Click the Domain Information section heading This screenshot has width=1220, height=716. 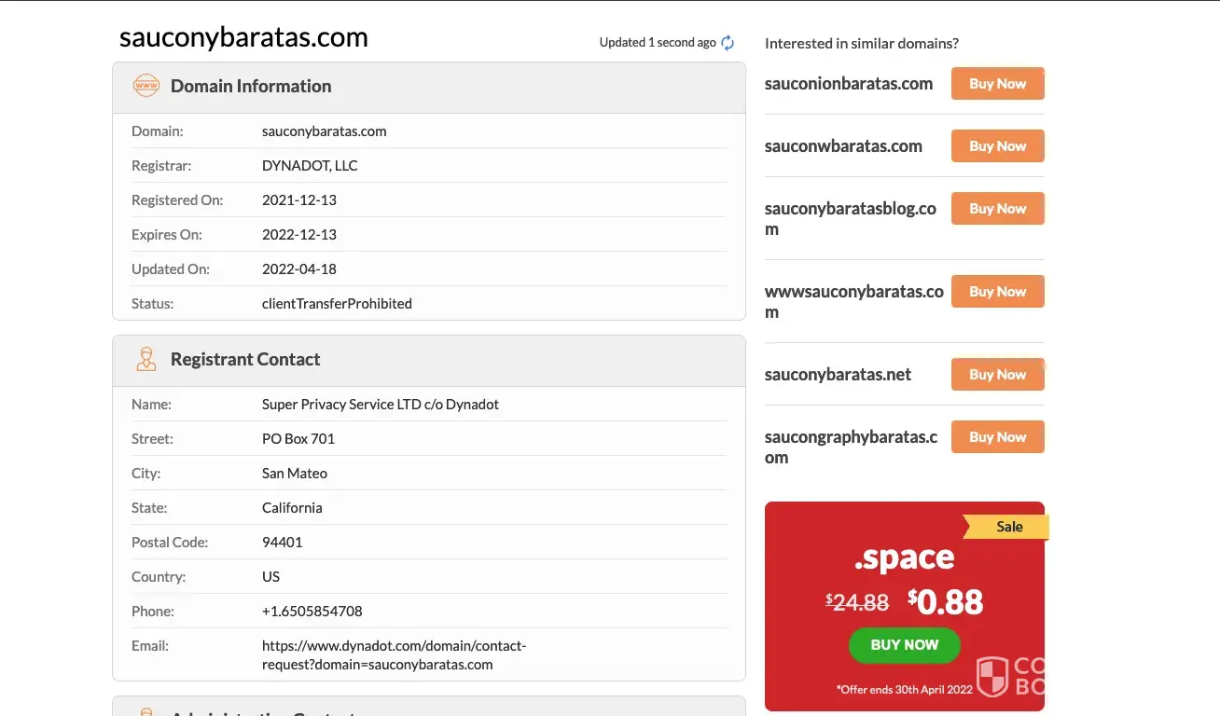pos(251,86)
